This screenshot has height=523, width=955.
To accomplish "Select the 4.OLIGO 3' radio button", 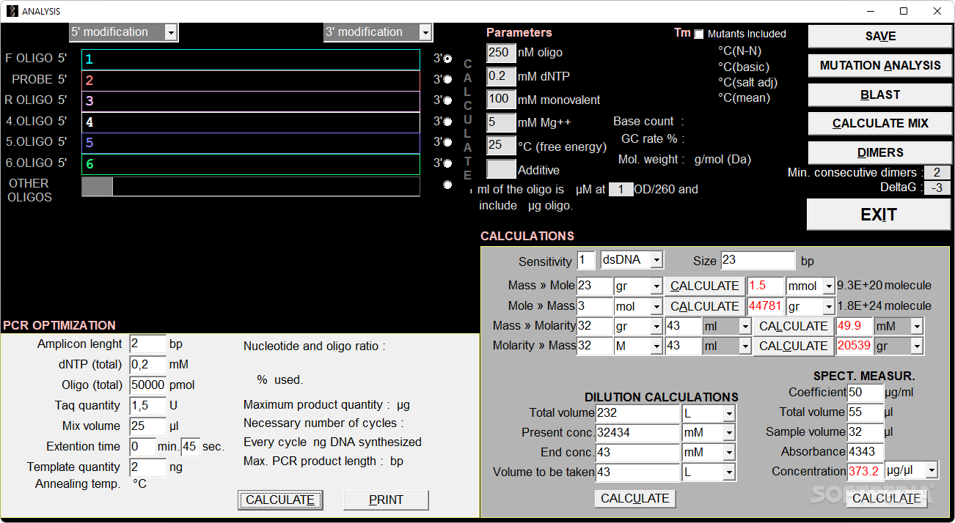I will coord(447,121).
